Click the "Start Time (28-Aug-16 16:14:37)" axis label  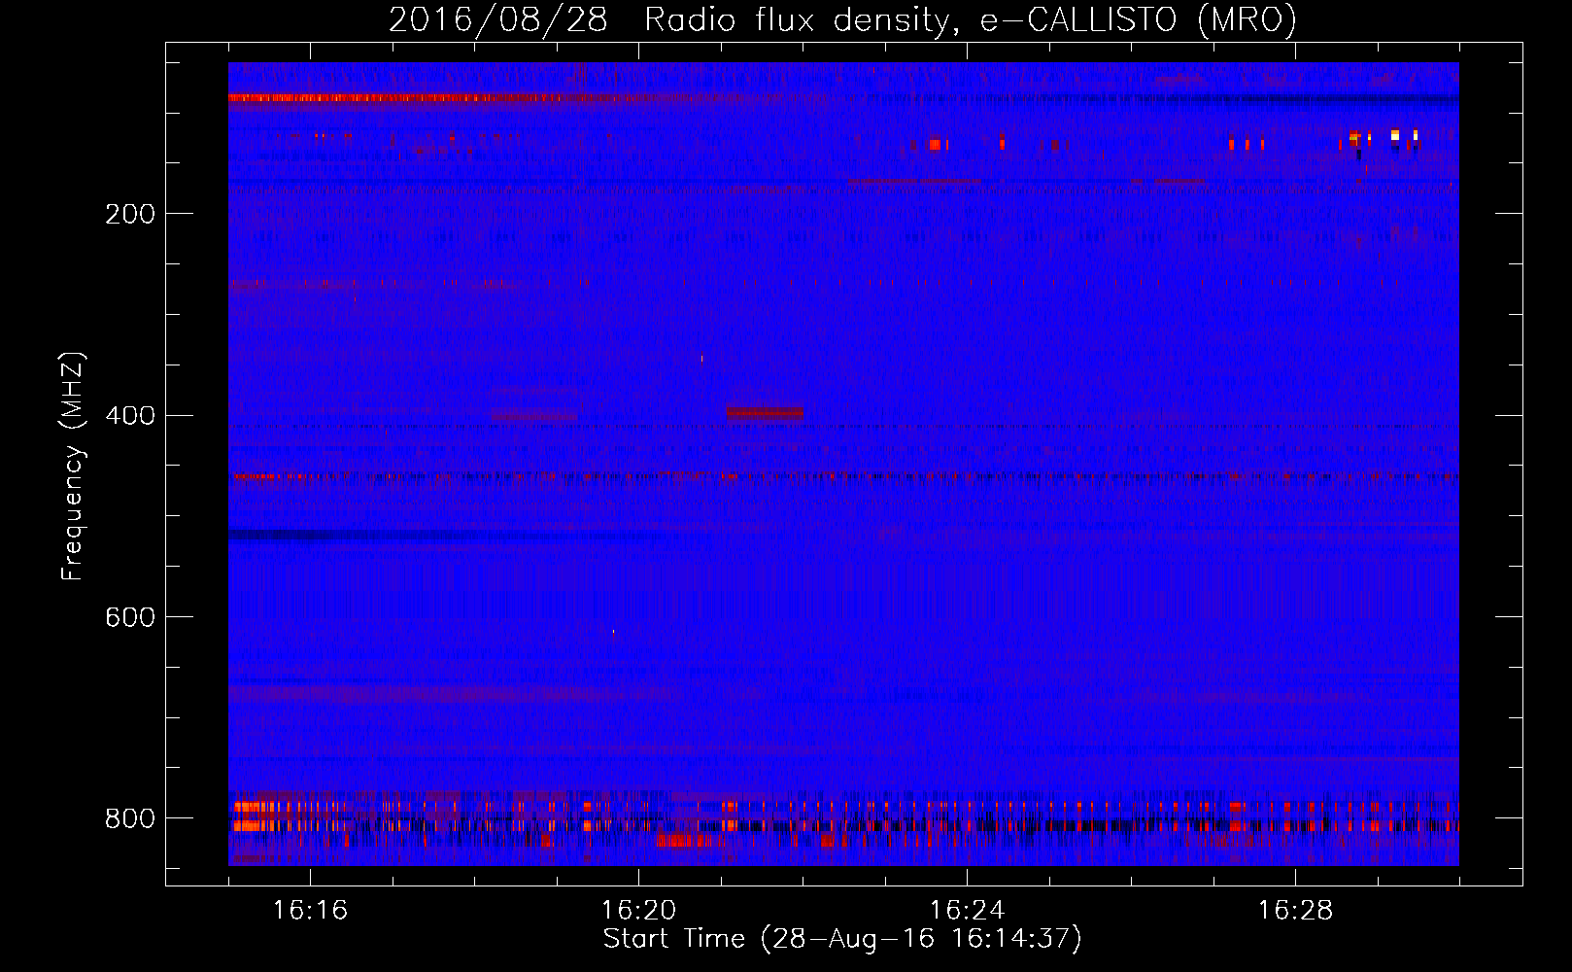[x=842, y=939]
